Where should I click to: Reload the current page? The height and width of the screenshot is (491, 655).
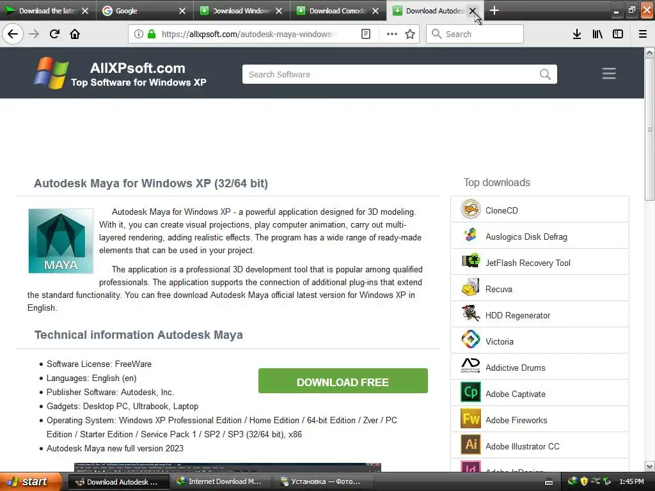coord(54,34)
